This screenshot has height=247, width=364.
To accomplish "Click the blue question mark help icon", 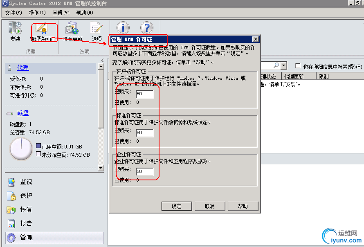I will click(147, 28).
